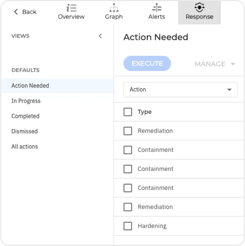Toggle the select-all Type checkbox
The image size is (245, 246).
(x=128, y=112)
